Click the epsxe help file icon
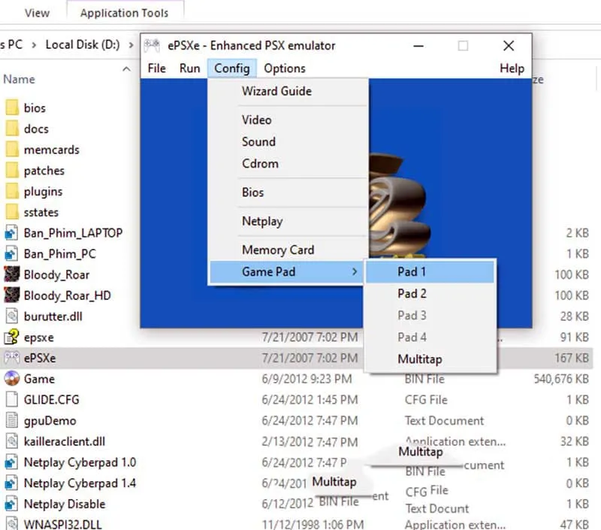Image resolution: width=601 pixels, height=530 pixels. coord(11,337)
